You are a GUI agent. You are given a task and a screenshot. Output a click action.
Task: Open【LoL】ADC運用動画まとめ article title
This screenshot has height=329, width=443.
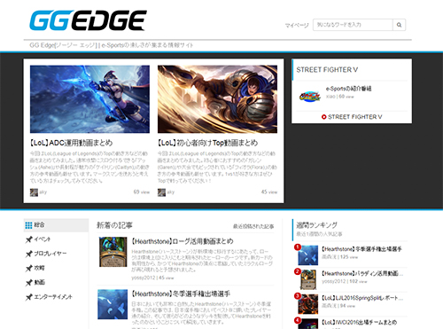coord(72,143)
